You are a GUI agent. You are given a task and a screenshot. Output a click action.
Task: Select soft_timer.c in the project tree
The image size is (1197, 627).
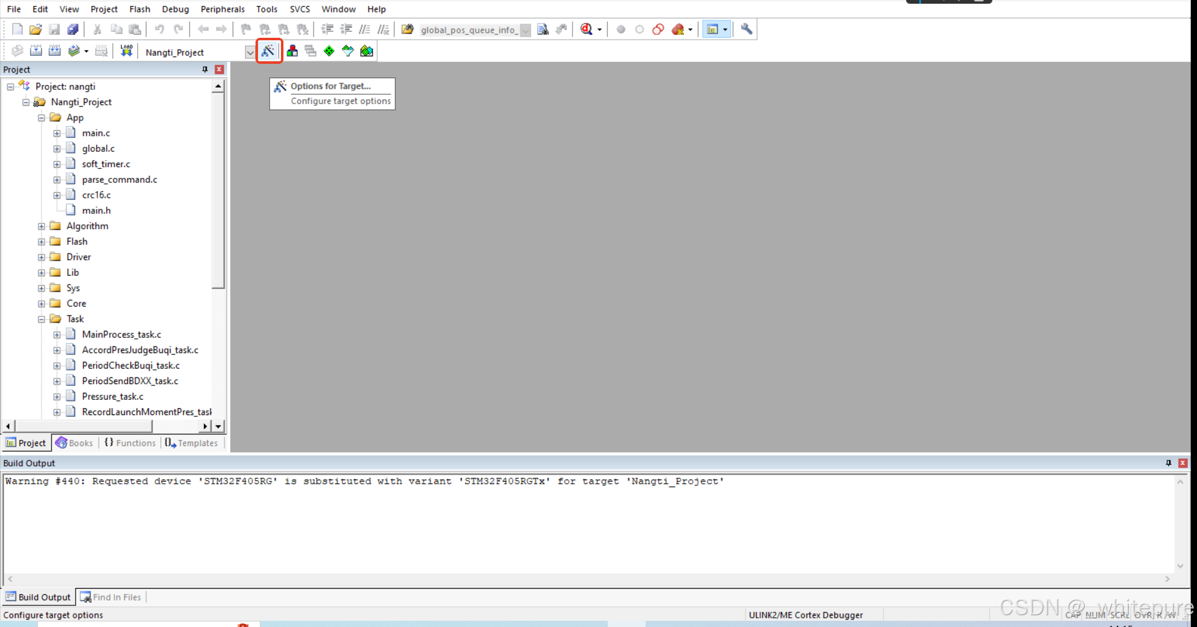[106, 164]
